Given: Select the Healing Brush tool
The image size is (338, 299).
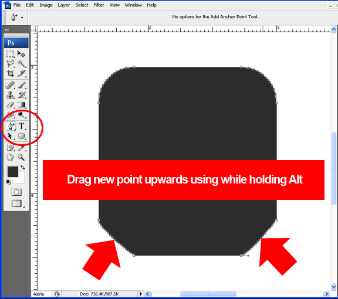Looking at the screenshot, I should (10, 85).
